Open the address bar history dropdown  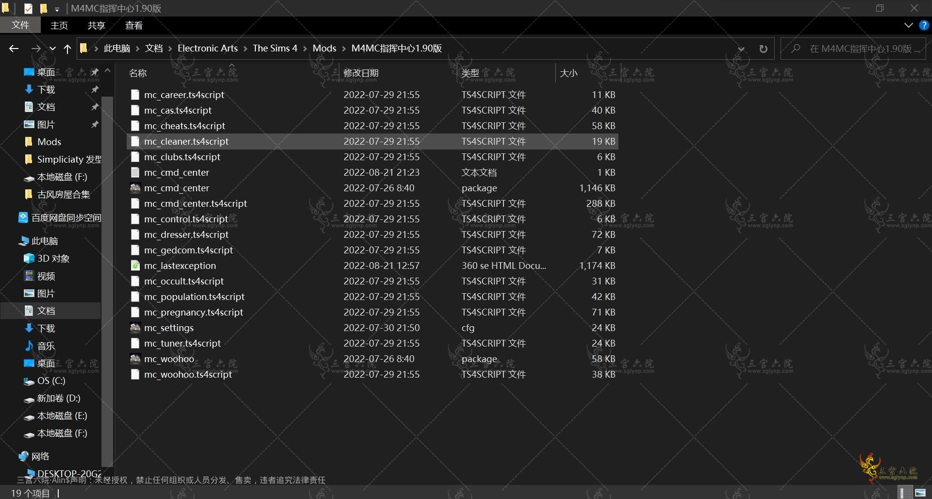(x=741, y=49)
